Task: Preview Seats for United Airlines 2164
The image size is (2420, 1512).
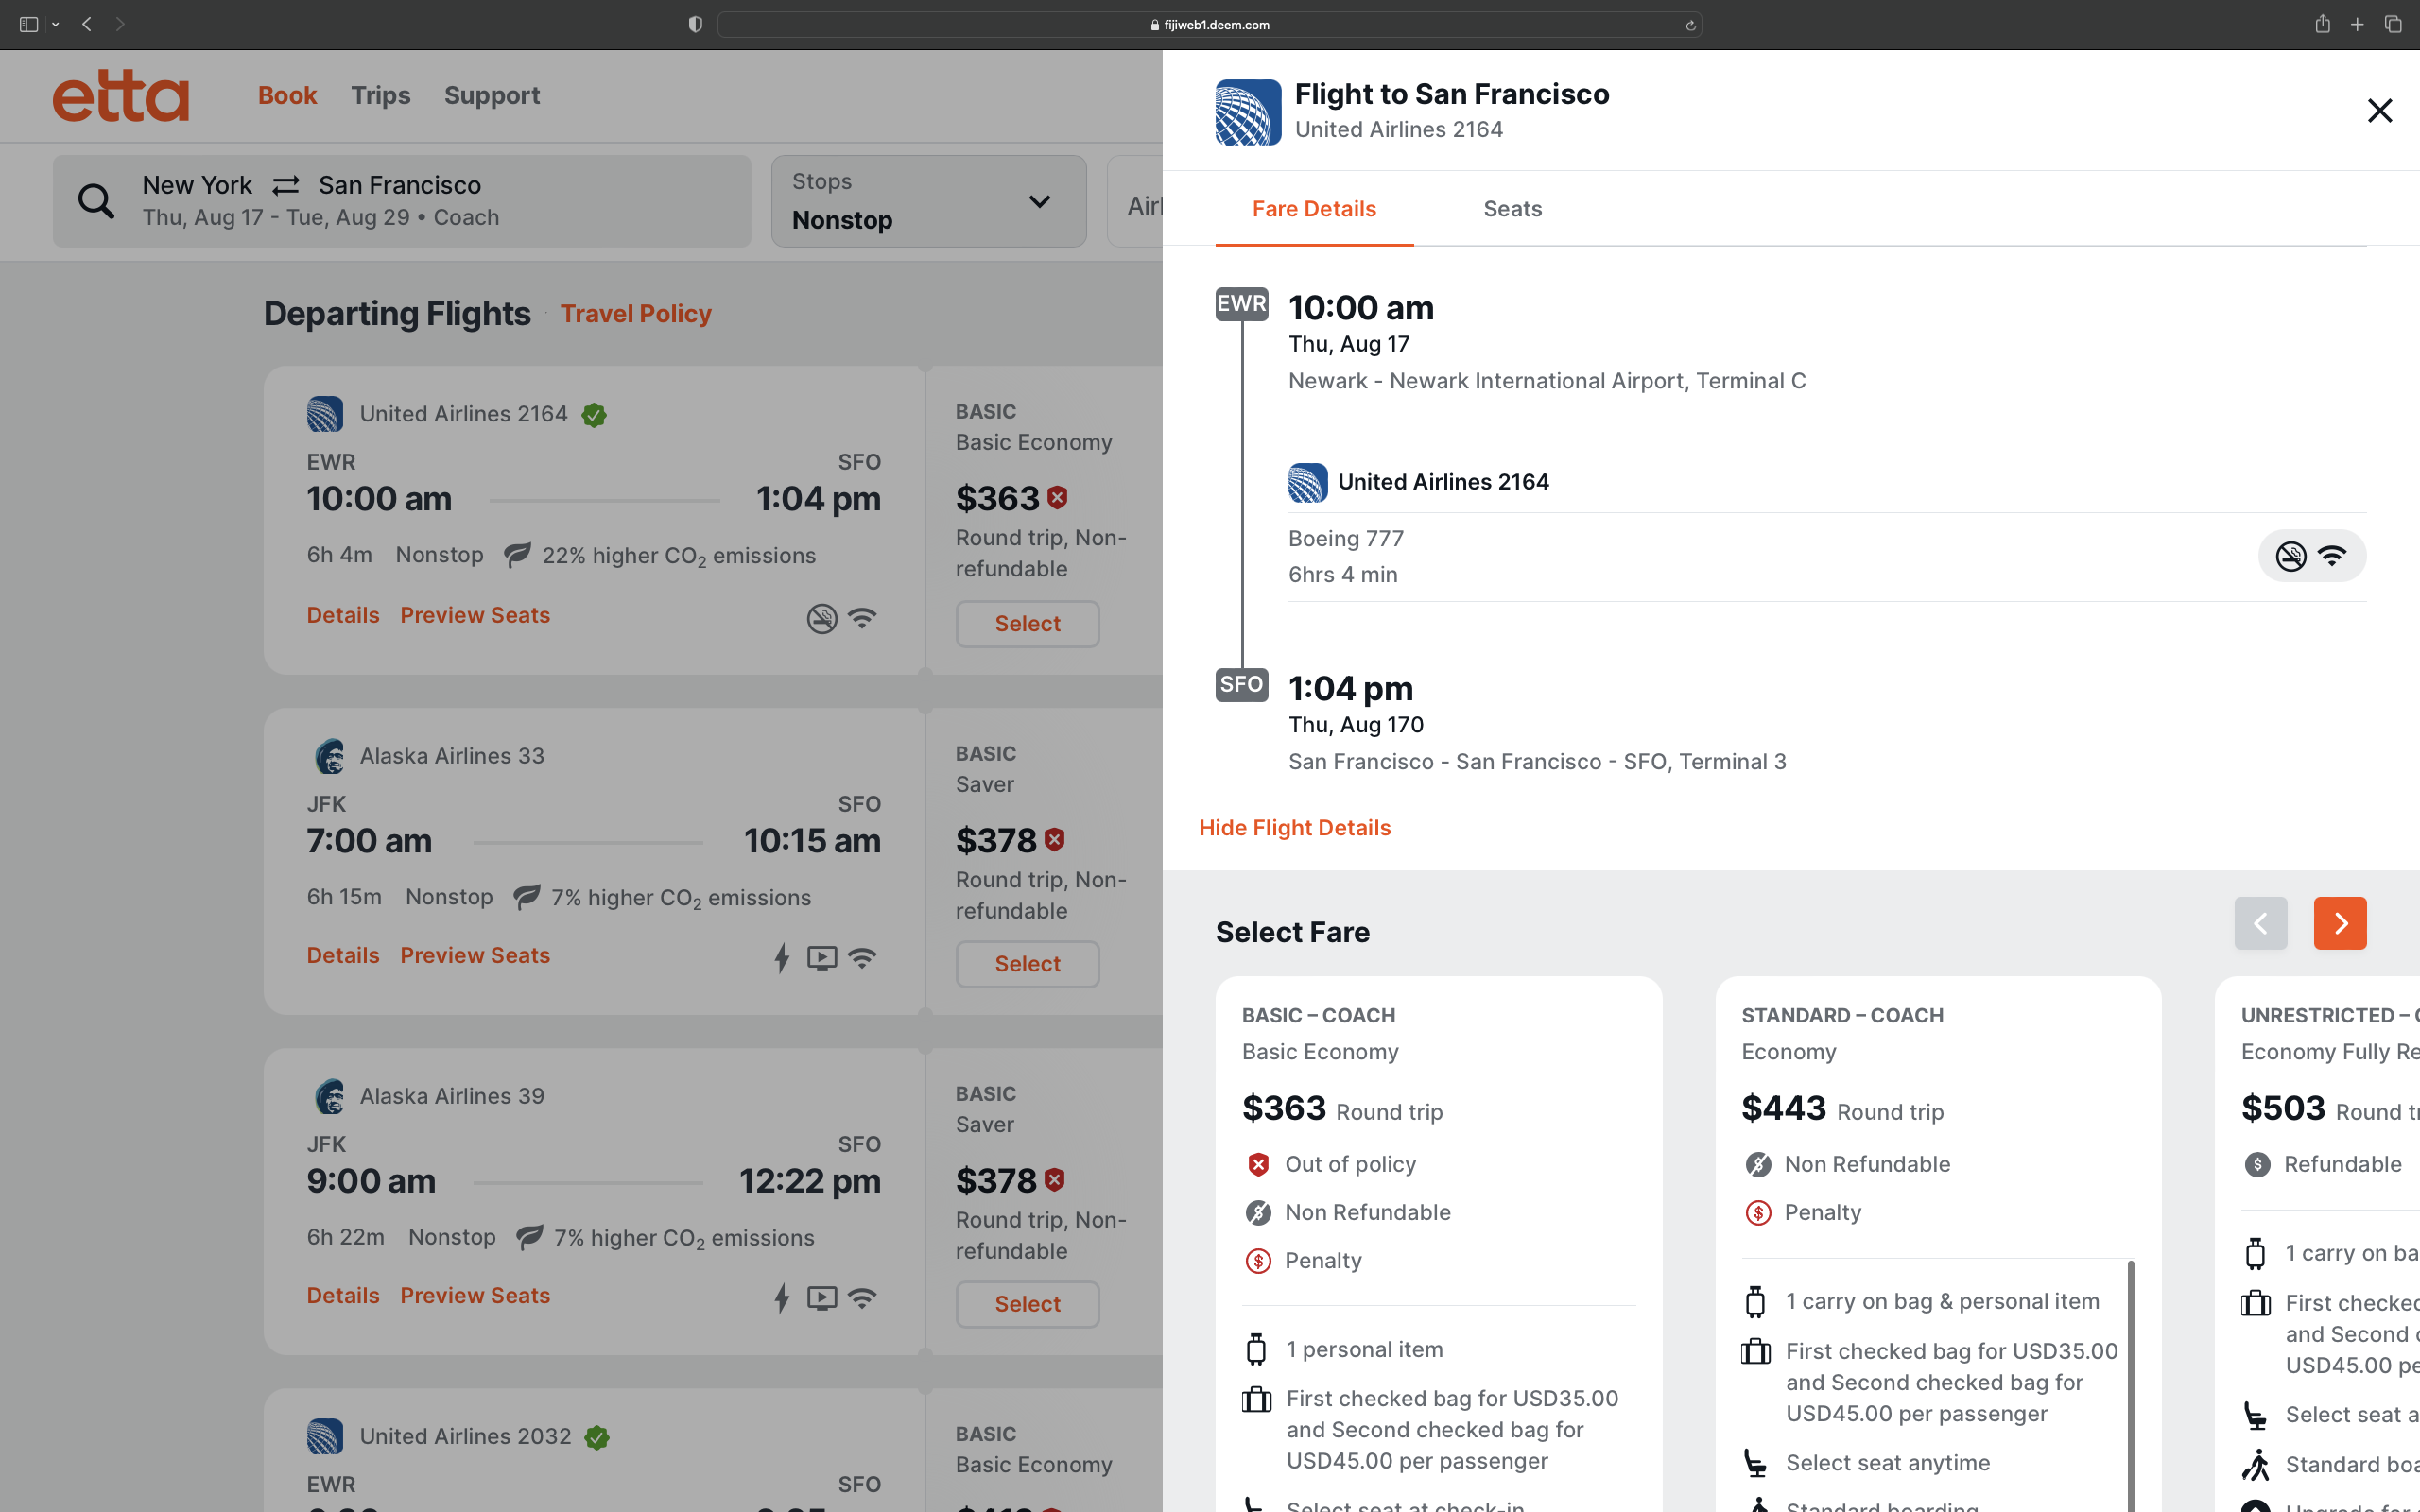Action: click(x=475, y=615)
